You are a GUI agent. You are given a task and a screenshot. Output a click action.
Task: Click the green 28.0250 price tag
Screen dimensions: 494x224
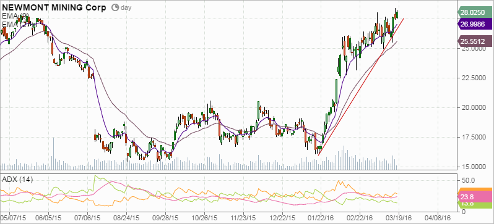(x=474, y=12)
